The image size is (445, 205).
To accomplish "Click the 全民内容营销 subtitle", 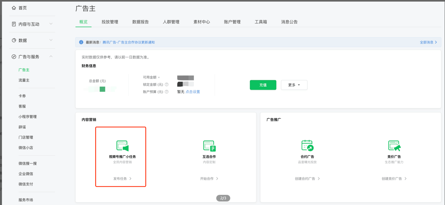I will [x=122, y=162].
